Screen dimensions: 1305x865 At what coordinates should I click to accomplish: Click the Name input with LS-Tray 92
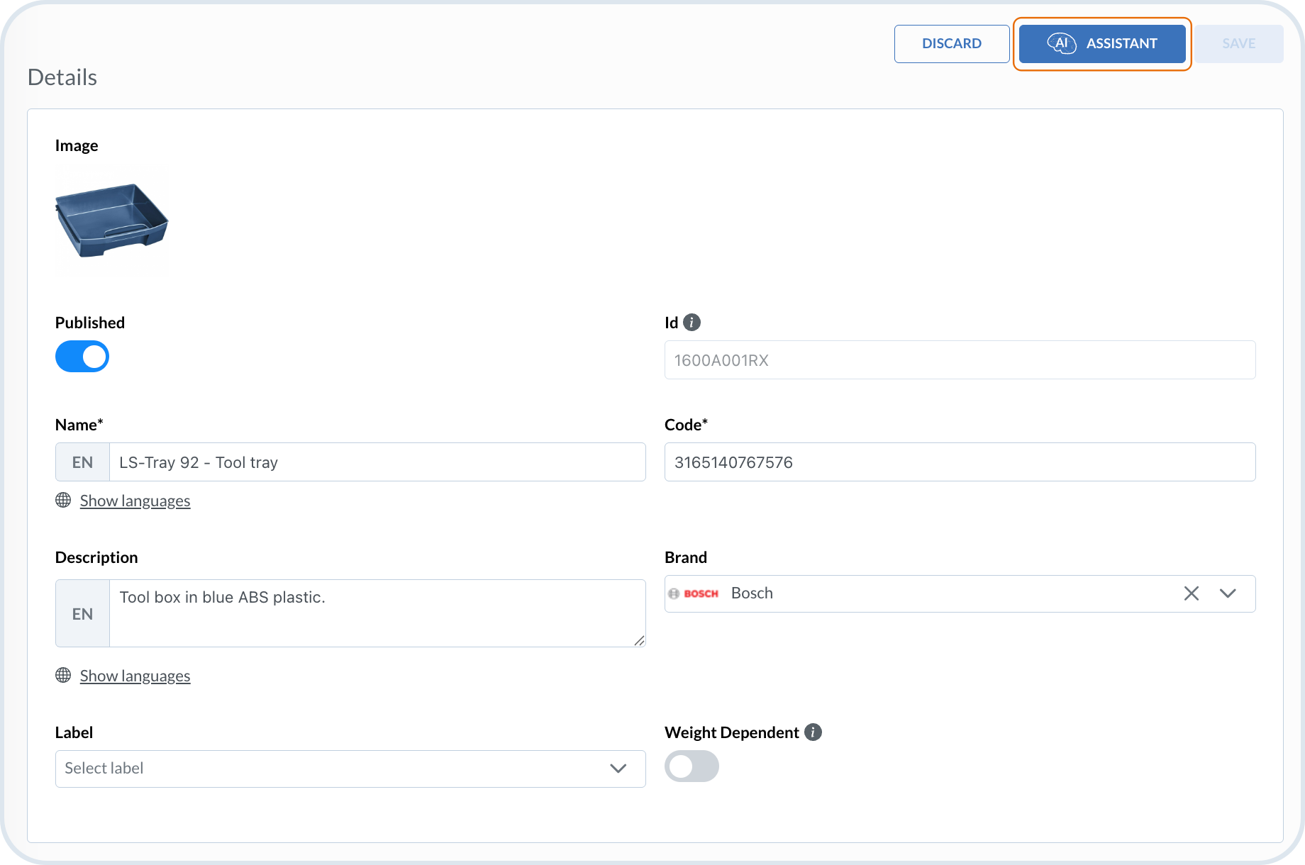[x=377, y=462]
